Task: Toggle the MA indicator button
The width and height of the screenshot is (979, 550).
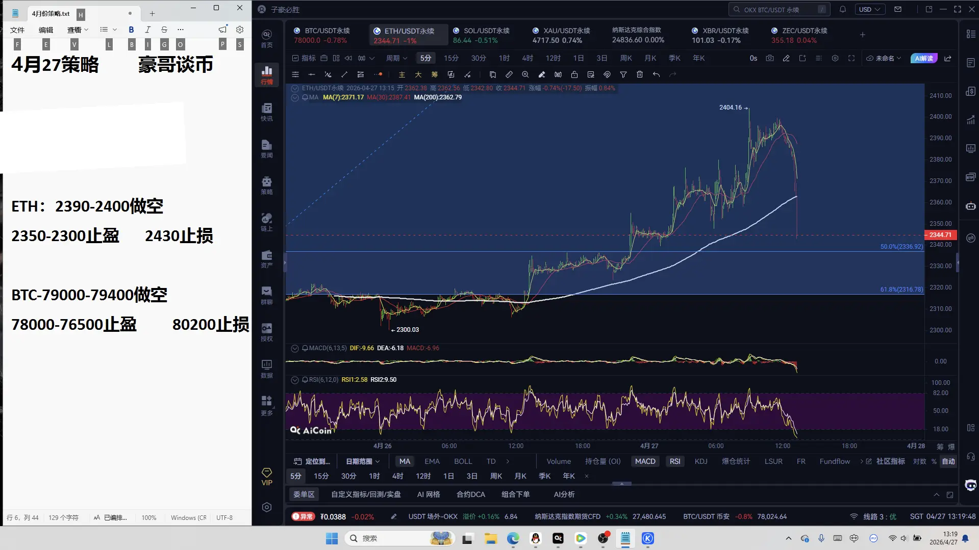Action: click(405, 461)
